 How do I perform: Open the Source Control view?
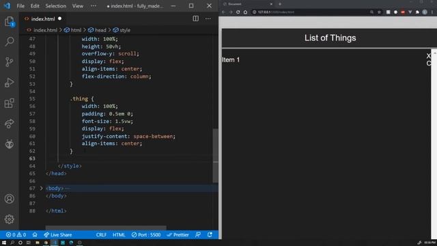(9, 62)
